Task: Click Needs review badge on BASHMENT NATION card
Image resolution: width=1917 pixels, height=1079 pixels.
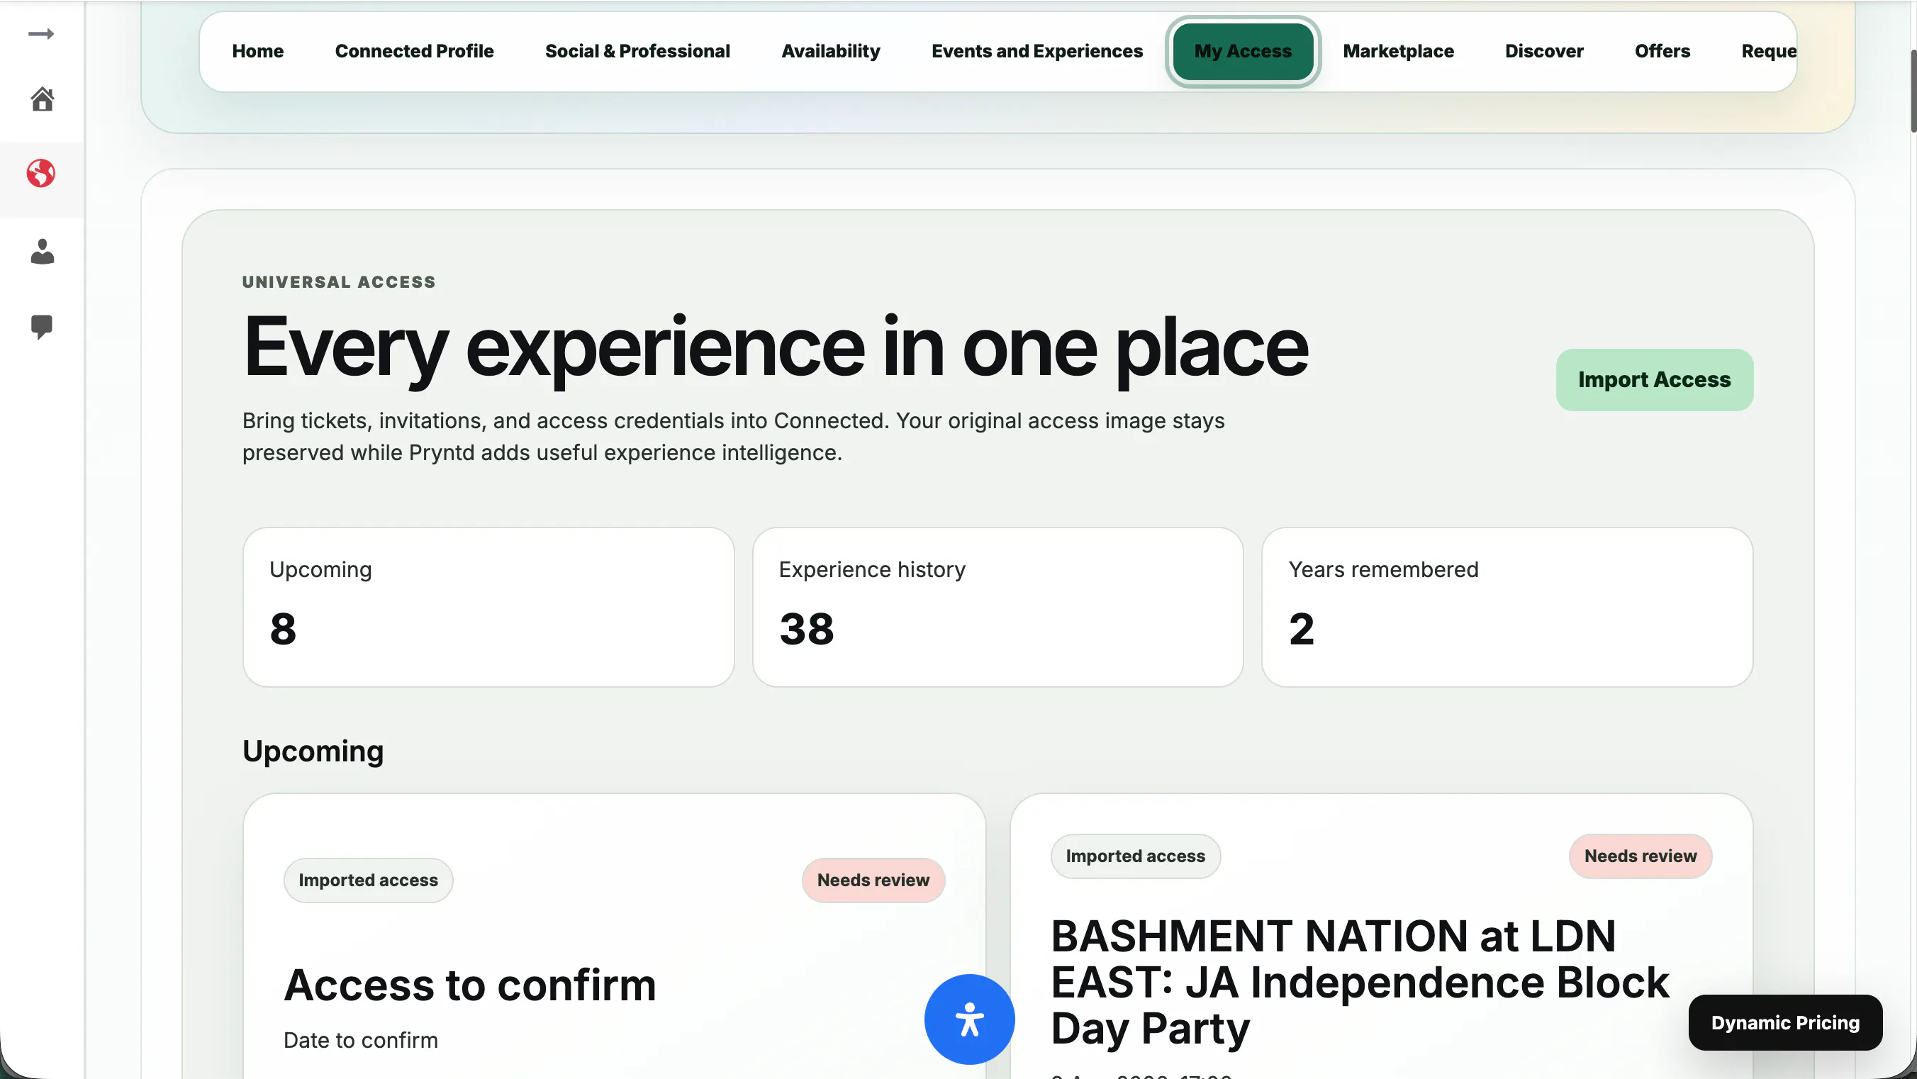Action: point(1641,856)
